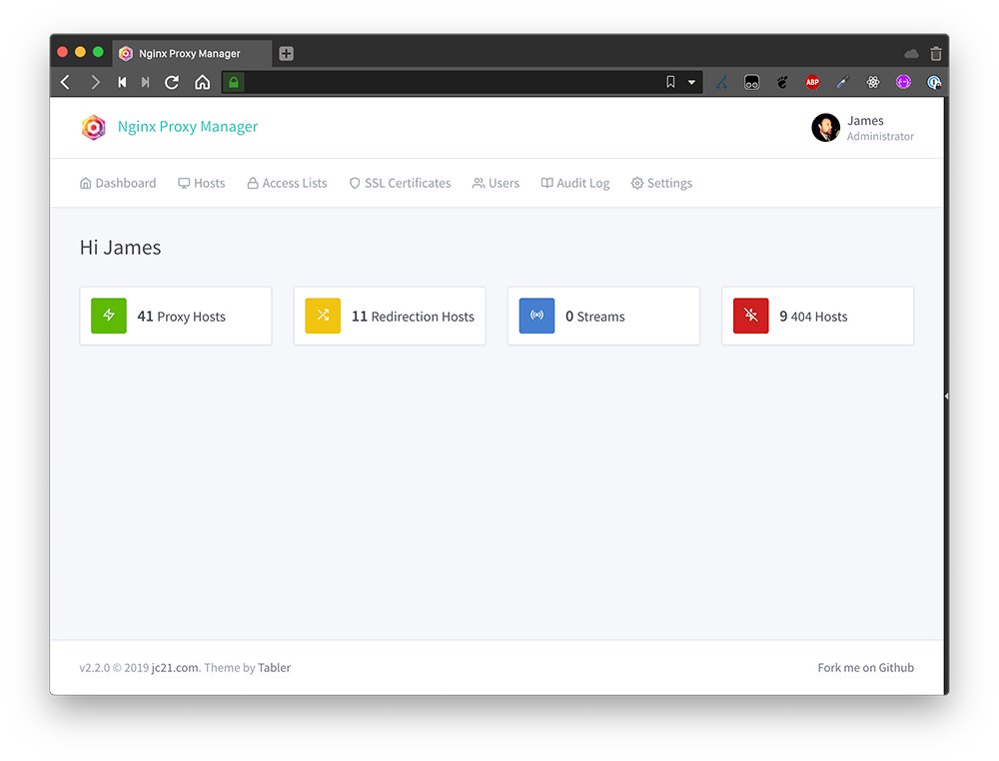The width and height of the screenshot is (999, 761).
Task: Open the green Proxy Hosts lightning icon
Action: [109, 316]
